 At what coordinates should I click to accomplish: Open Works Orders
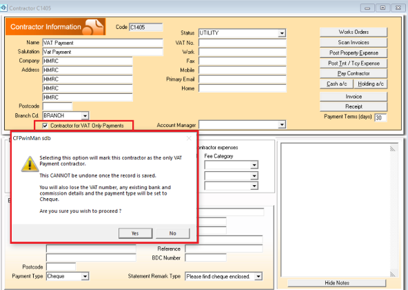pos(354,32)
